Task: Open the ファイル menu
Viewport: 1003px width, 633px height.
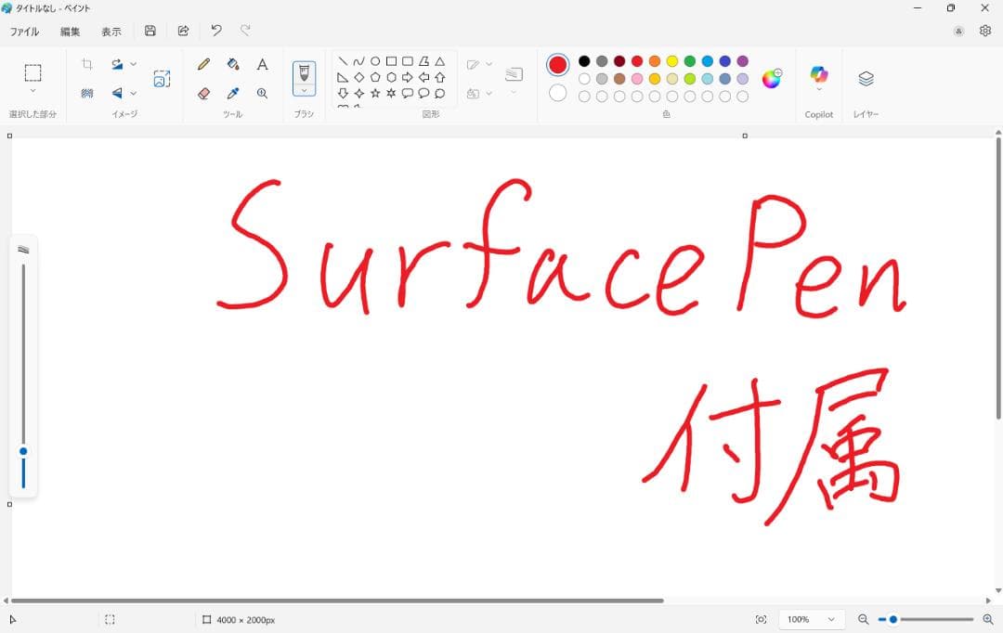Action: [x=23, y=31]
